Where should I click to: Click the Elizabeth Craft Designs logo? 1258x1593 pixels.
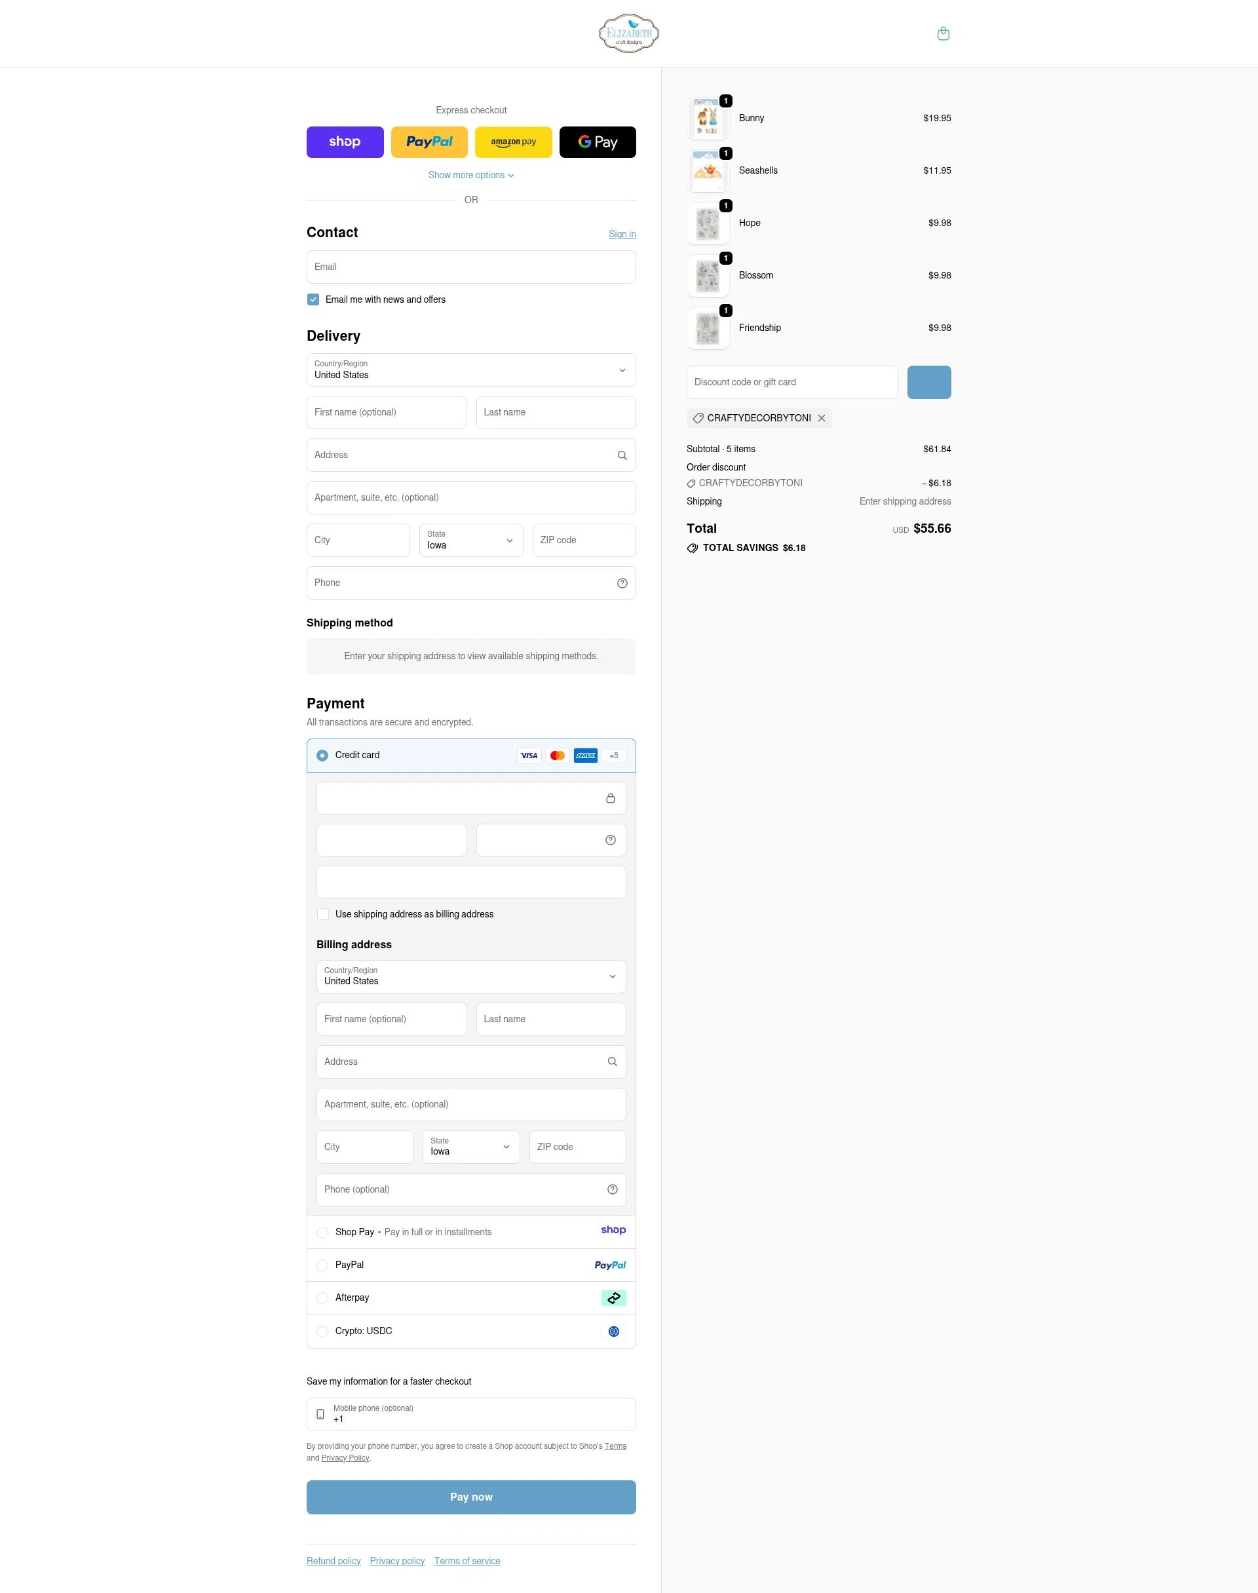coord(628,33)
